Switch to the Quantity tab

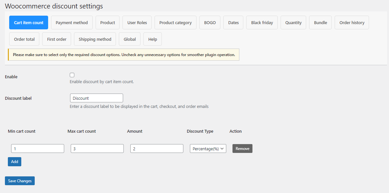pos(293,22)
